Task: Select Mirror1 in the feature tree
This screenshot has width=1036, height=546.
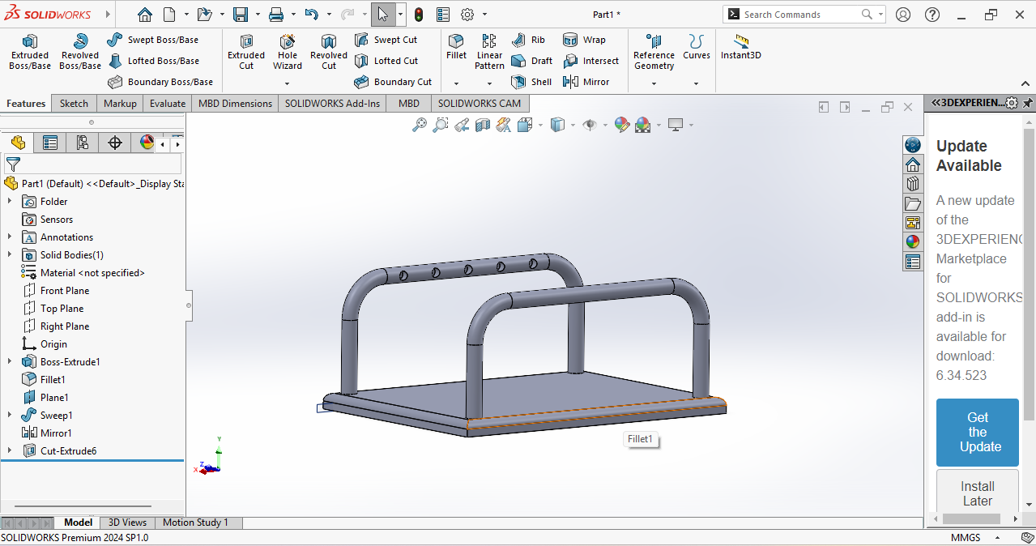Action: point(56,433)
